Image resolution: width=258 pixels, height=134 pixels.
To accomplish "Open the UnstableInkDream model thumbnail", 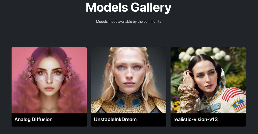I will 128,80.
